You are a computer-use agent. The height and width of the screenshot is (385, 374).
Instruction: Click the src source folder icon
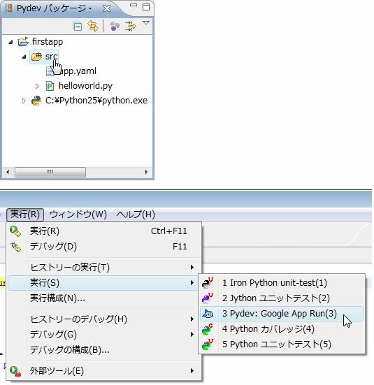(36, 57)
